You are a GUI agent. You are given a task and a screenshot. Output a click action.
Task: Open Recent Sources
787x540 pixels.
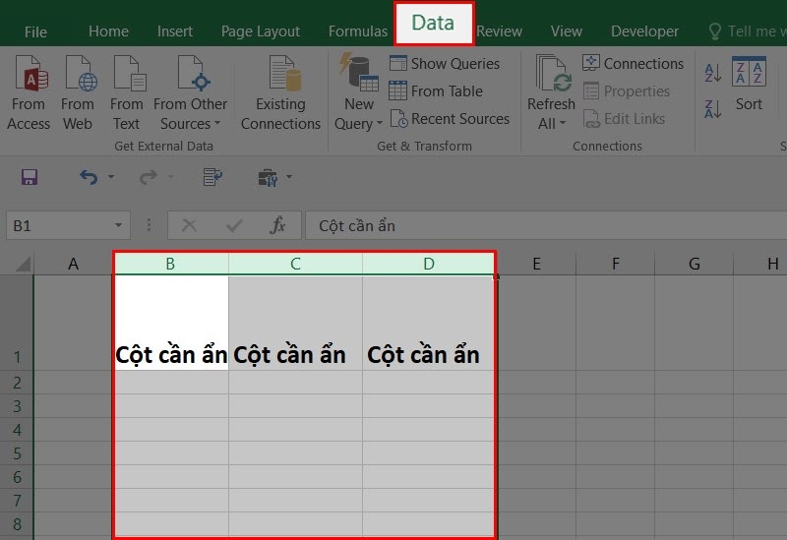[x=450, y=118]
